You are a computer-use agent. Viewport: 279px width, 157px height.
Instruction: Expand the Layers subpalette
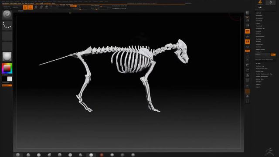tap(258, 23)
